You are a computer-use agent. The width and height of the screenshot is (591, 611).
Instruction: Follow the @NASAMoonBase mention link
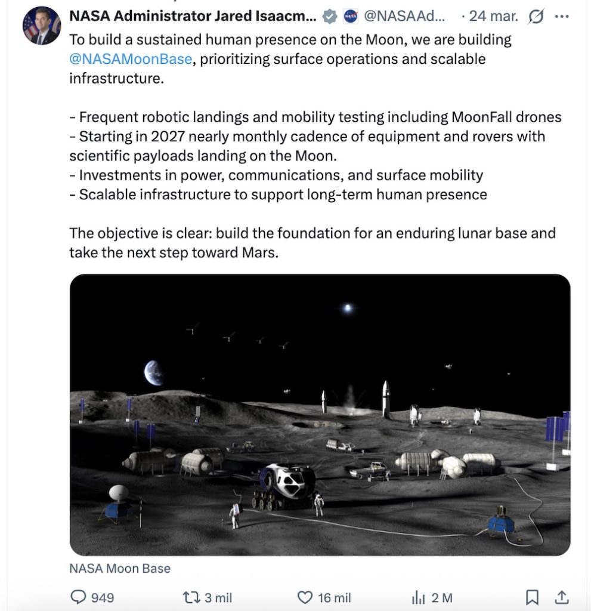(130, 59)
